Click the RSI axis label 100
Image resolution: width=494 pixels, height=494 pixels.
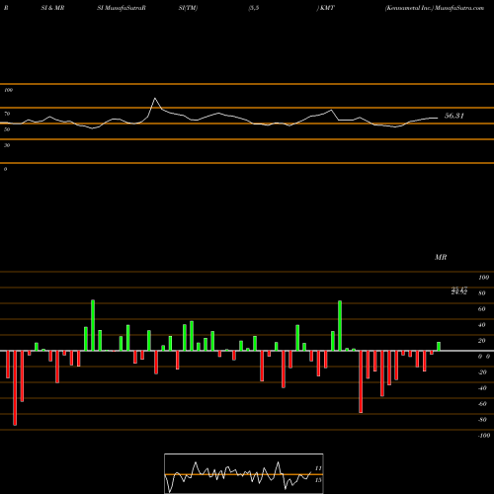point(9,90)
